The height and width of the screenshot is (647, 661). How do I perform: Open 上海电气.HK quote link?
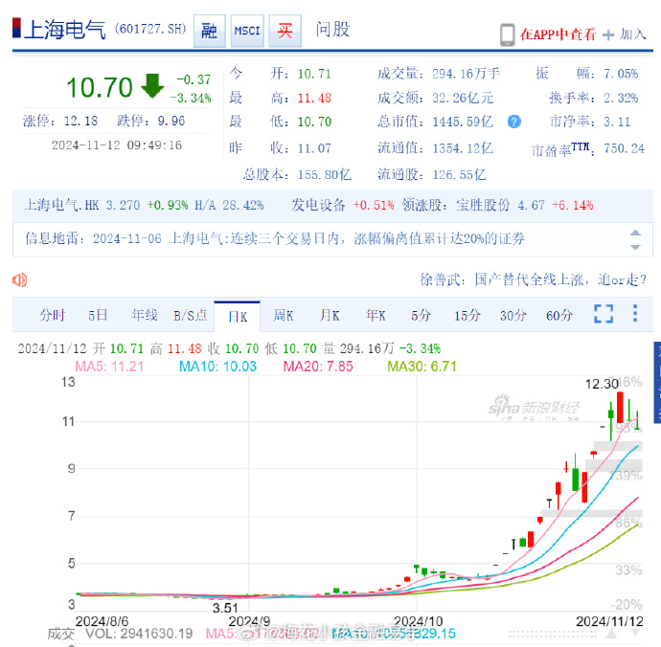(x=61, y=205)
